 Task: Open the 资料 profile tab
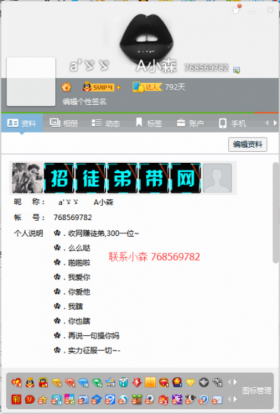pos(21,123)
